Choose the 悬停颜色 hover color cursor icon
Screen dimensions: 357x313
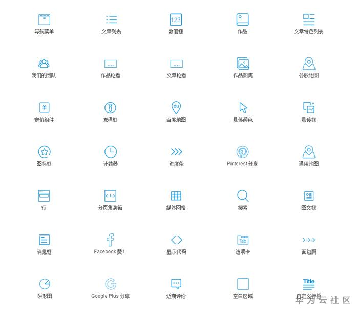point(243,108)
